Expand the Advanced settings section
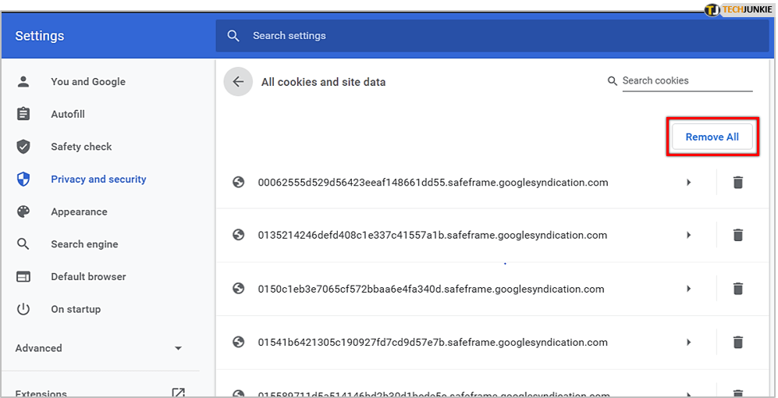Image resolution: width=778 pixels, height=398 pixels. click(178, 348)
